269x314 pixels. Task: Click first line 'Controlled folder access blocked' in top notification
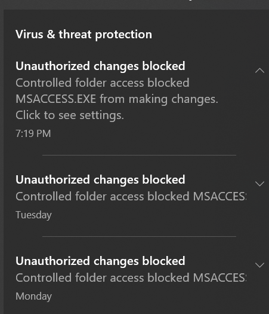[103, 83]
